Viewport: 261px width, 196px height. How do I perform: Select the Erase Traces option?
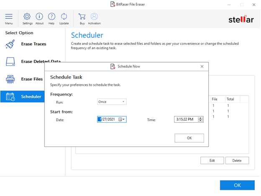(x=33, y=44)
